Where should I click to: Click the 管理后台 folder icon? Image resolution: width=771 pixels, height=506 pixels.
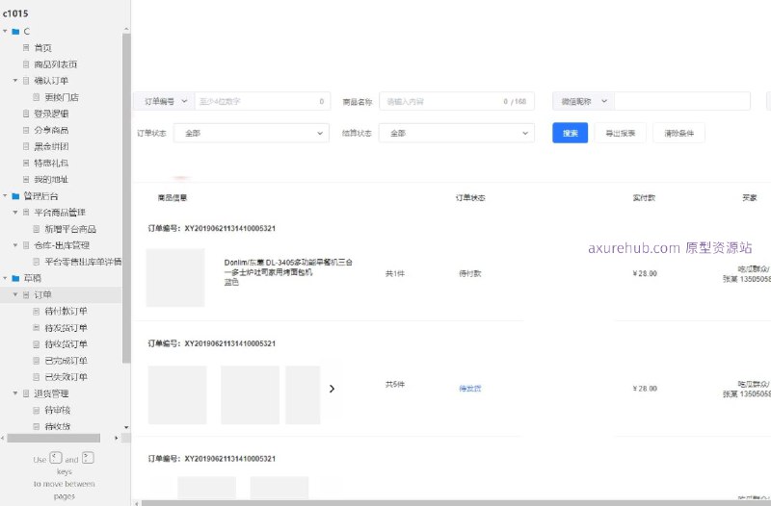tap(15, 196)
